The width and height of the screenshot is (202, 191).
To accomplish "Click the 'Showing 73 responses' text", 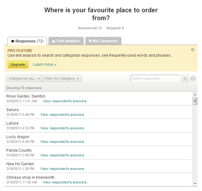I will 24,88.
